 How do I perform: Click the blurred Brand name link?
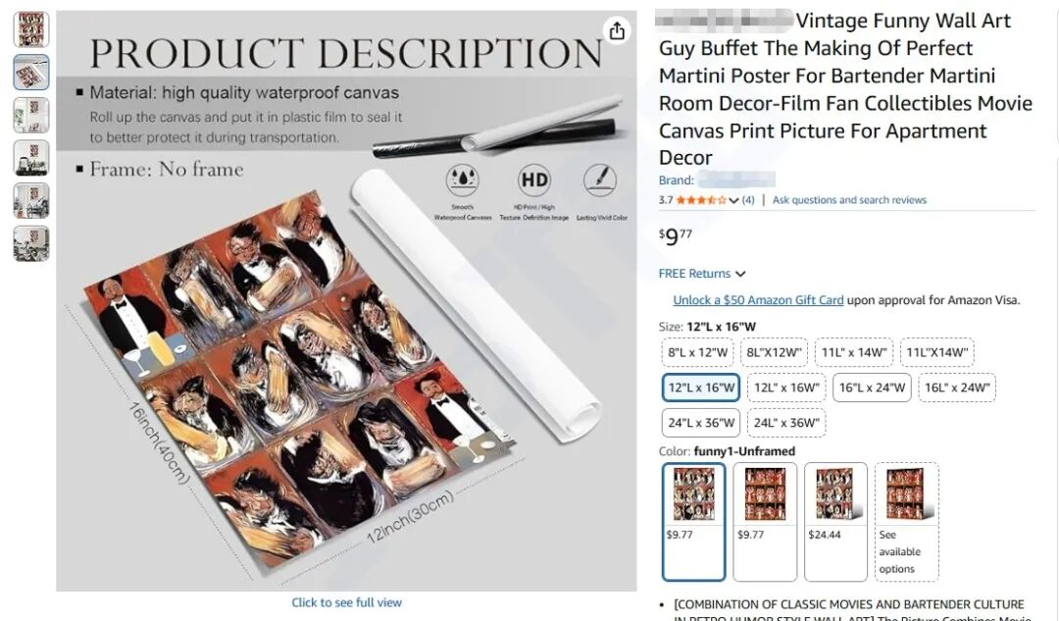coord(736,181)
